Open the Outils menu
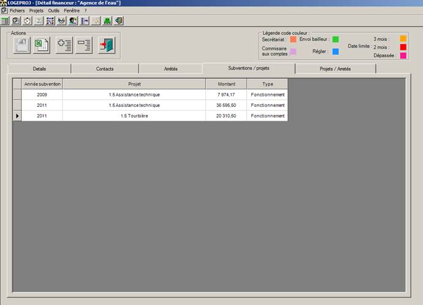 54,11
